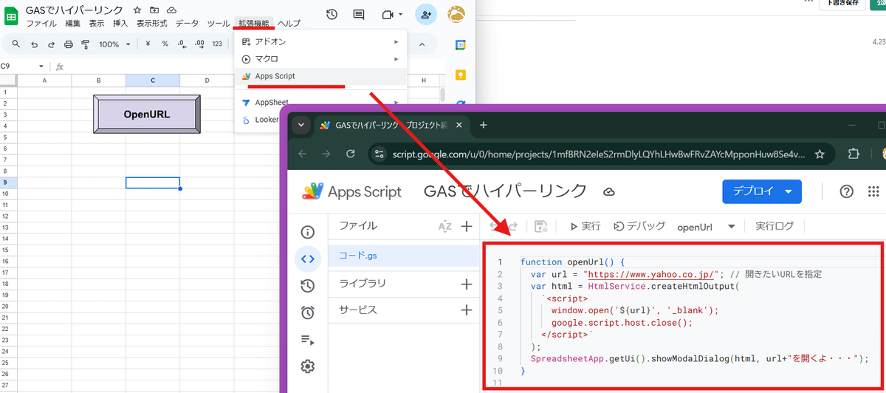
Task: Open the ファイル menu in Sheets
Action: (41, 24)
